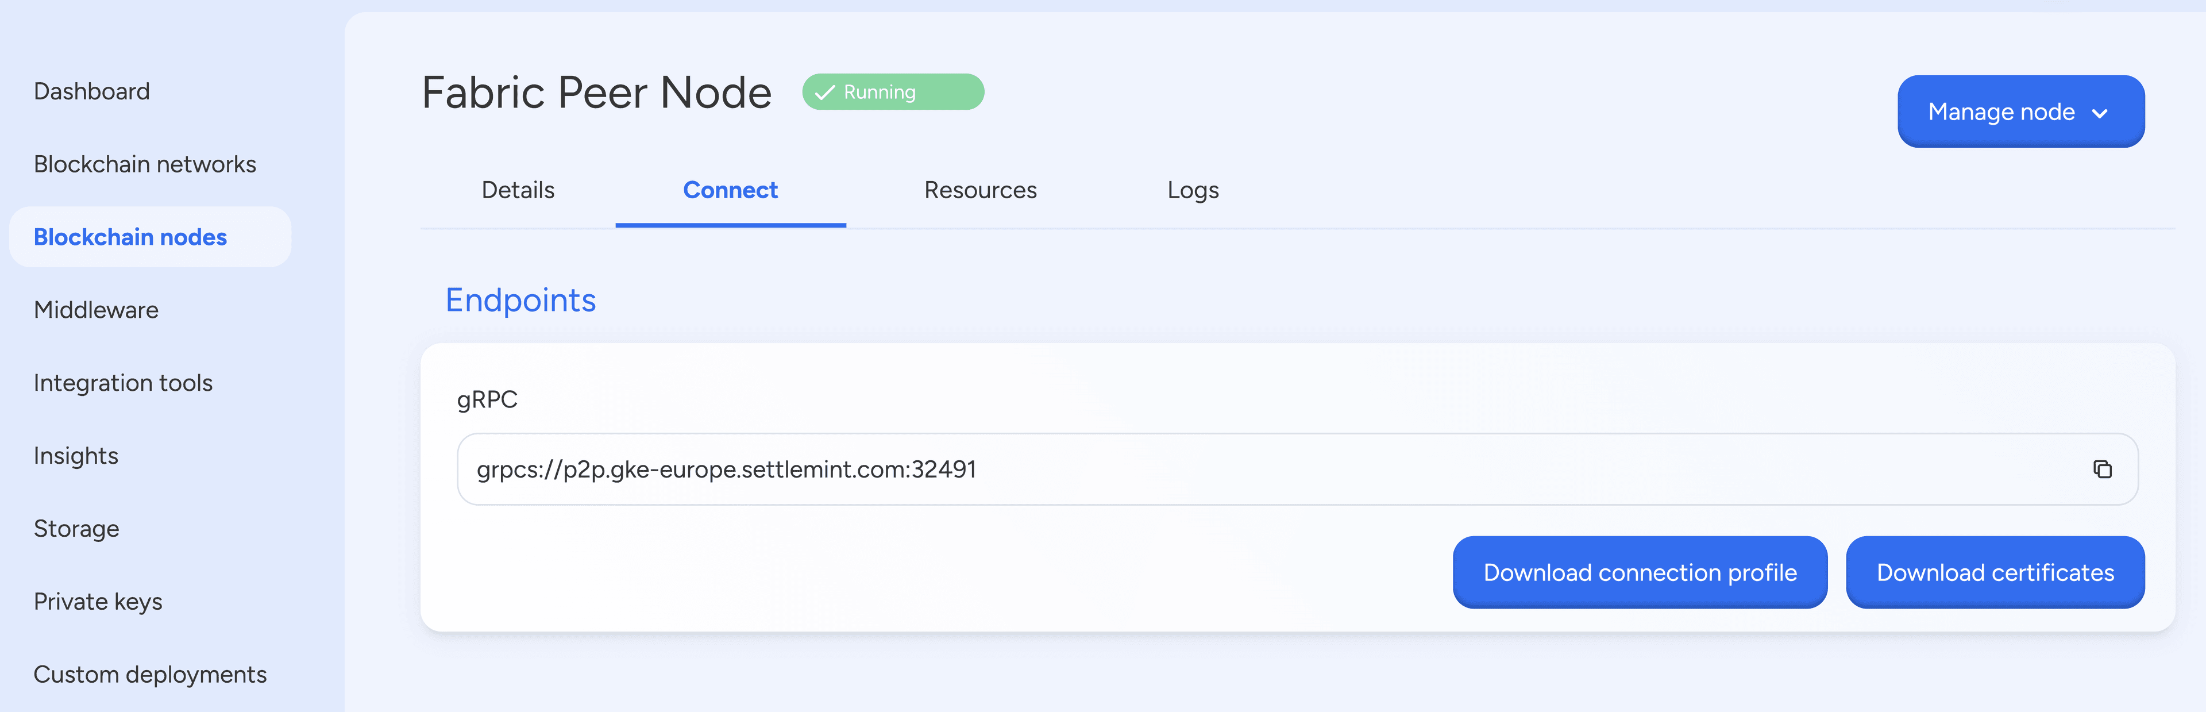
Task: Navigate to Custom deployments
Action: (x=150, y=674)
